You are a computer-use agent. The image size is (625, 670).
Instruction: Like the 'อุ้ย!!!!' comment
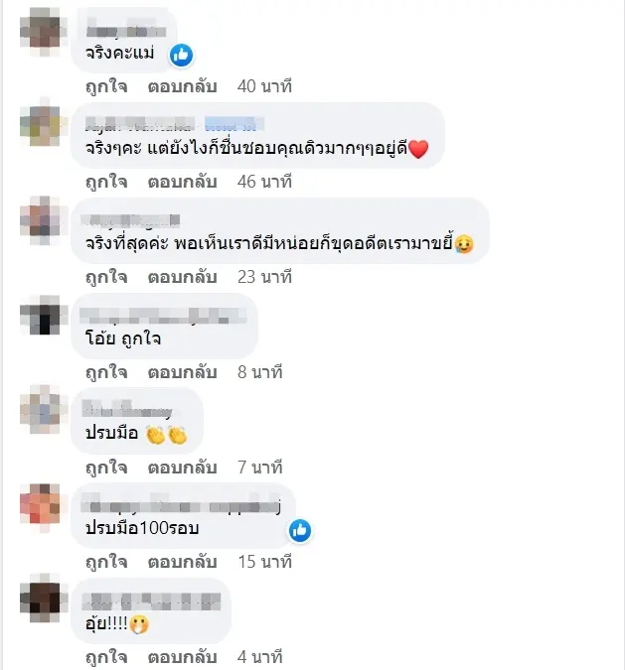pos(106,658)
